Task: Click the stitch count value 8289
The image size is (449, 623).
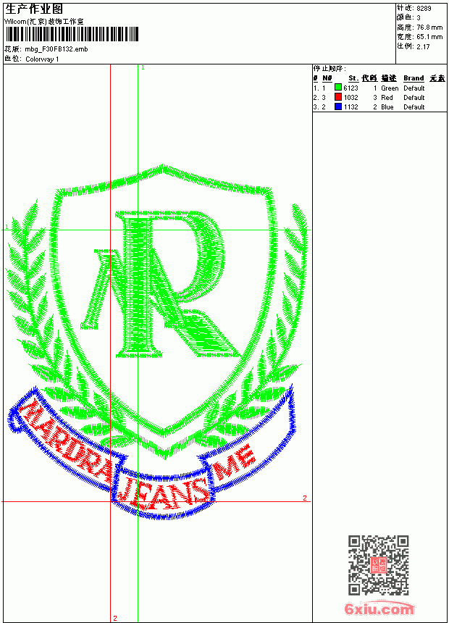Action: 424,8
